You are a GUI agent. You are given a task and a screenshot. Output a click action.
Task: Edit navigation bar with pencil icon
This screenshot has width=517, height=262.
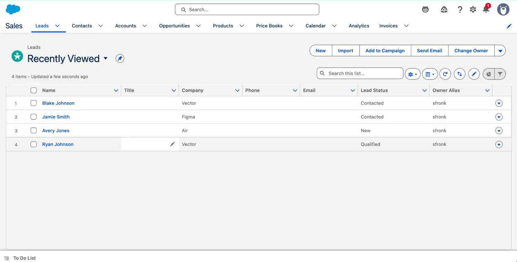509,26
